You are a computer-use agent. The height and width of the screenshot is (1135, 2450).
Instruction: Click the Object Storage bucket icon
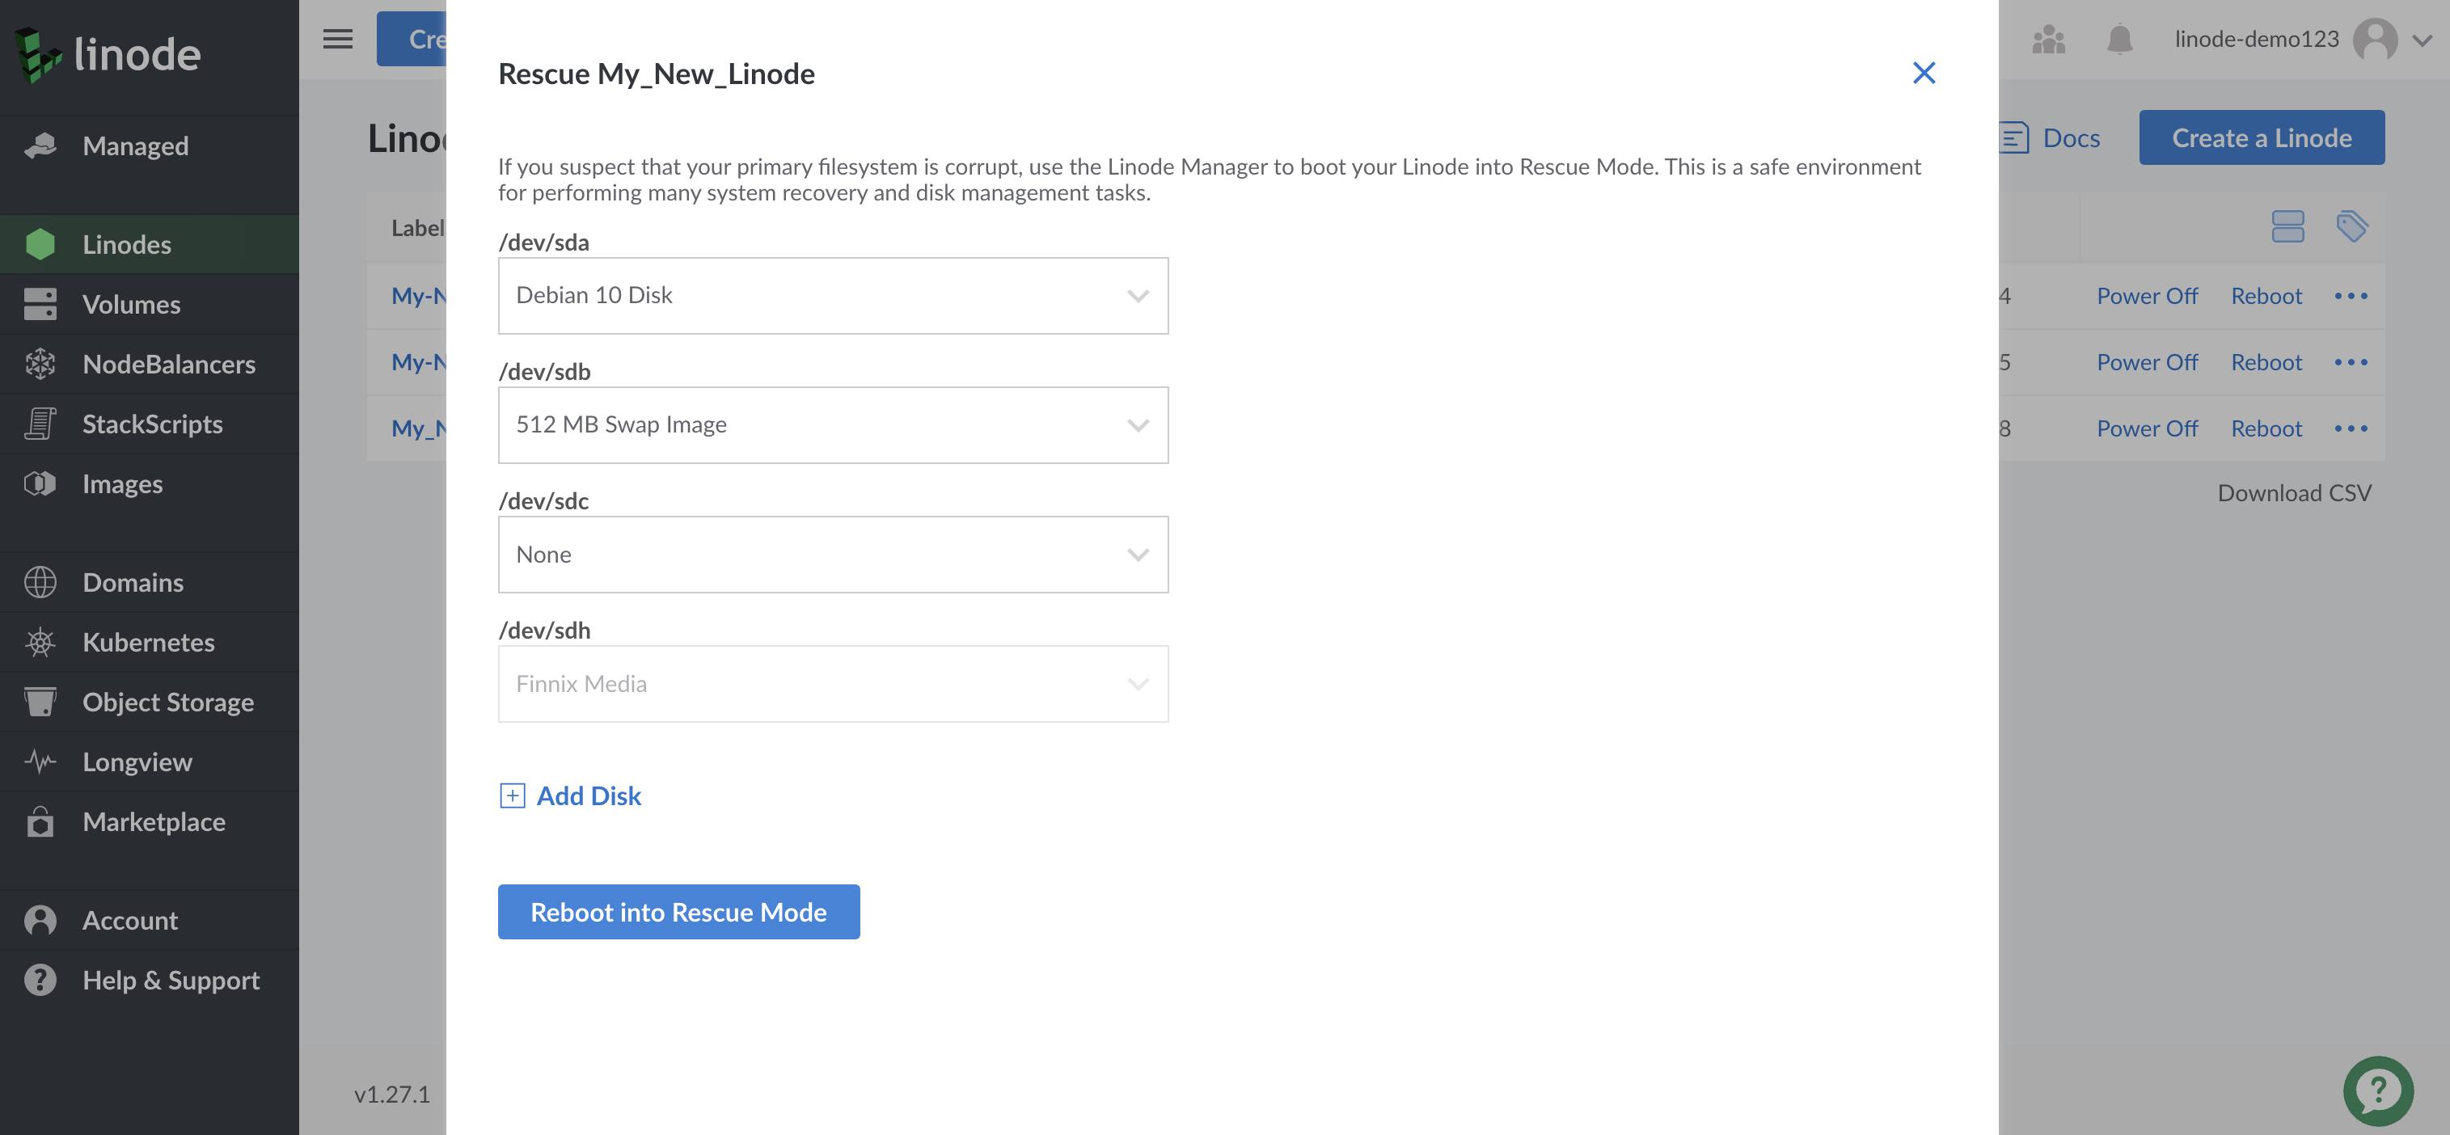(41, 702)
